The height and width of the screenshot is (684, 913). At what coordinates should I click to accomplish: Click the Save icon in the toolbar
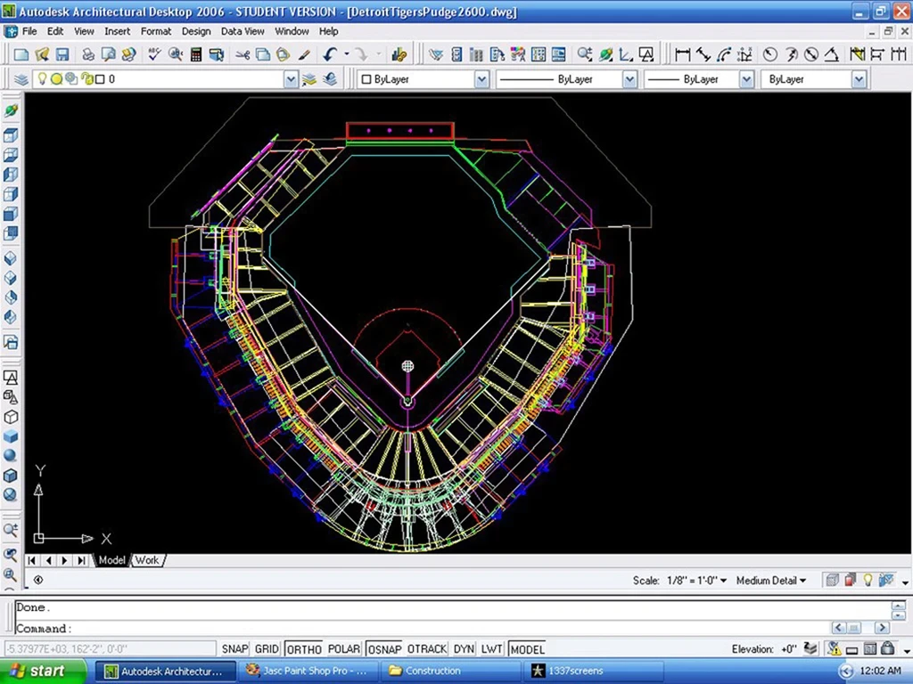pyautogui.click(x=62, y=55)
